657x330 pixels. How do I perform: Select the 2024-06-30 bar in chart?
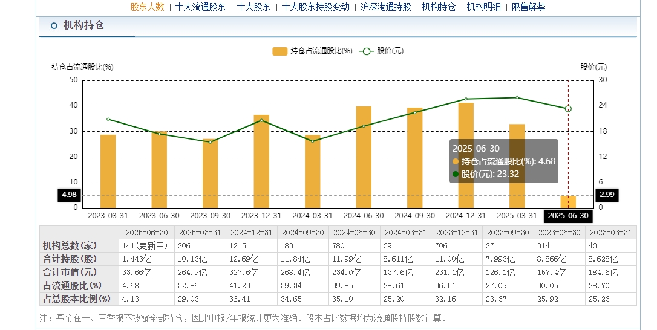click(x=364, y=157)
